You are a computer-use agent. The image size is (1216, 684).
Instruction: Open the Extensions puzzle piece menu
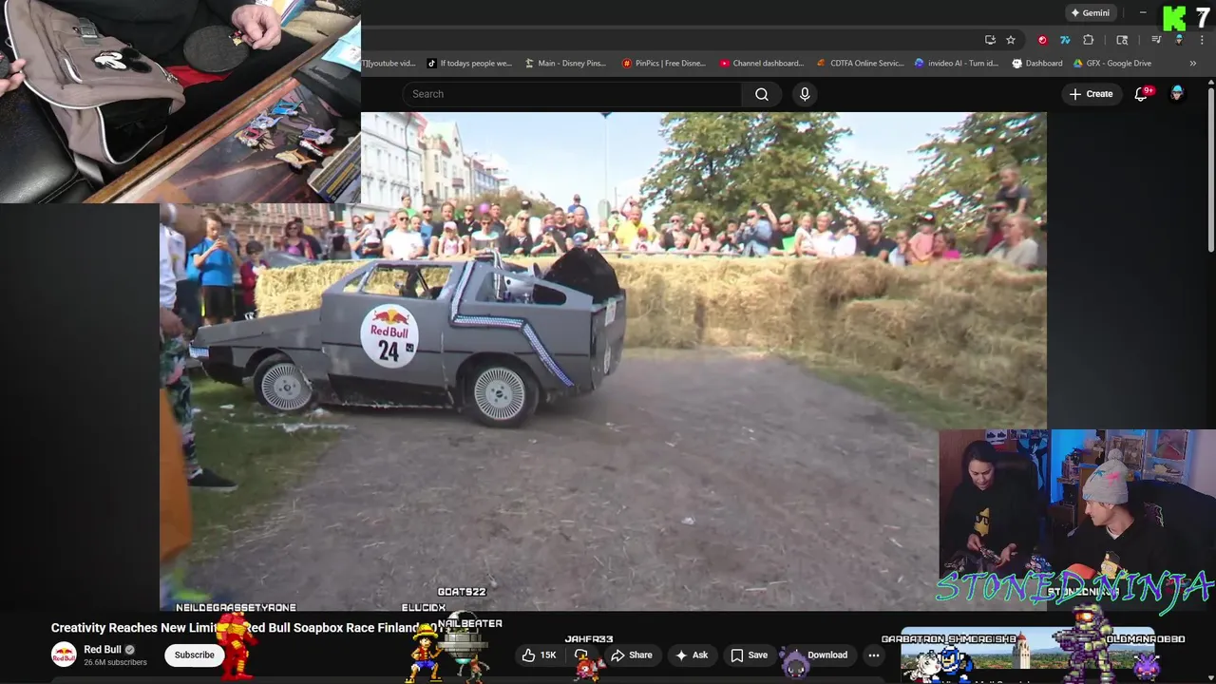pos(1089,40)
